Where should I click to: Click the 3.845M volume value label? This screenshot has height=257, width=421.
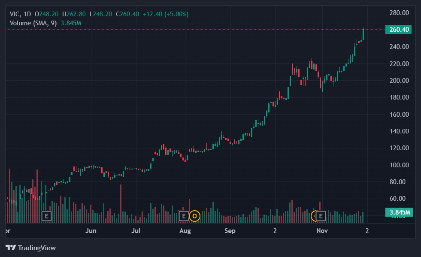(399, 212)
